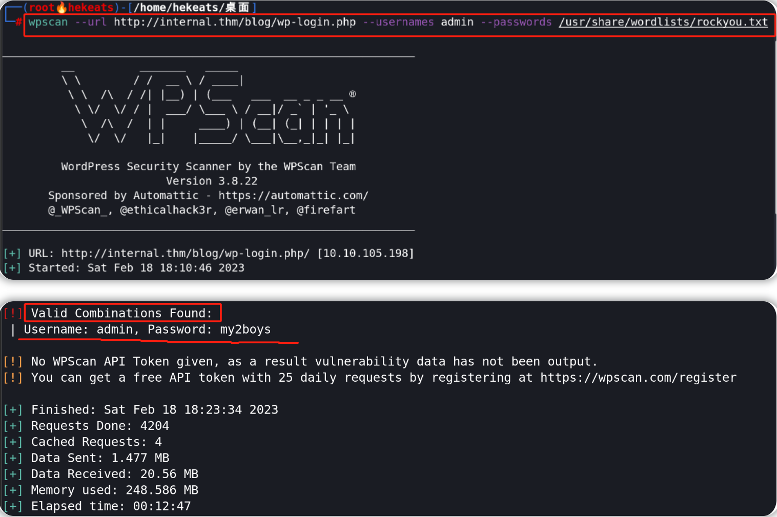Image resolution: width=777 pixels, height=517 pixels.
Task: Open the https://automattic.com/ link
Action: [293, 195]
